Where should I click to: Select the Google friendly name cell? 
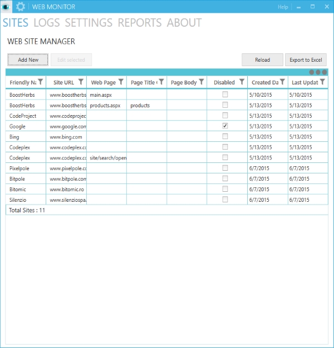pos(26,126)
